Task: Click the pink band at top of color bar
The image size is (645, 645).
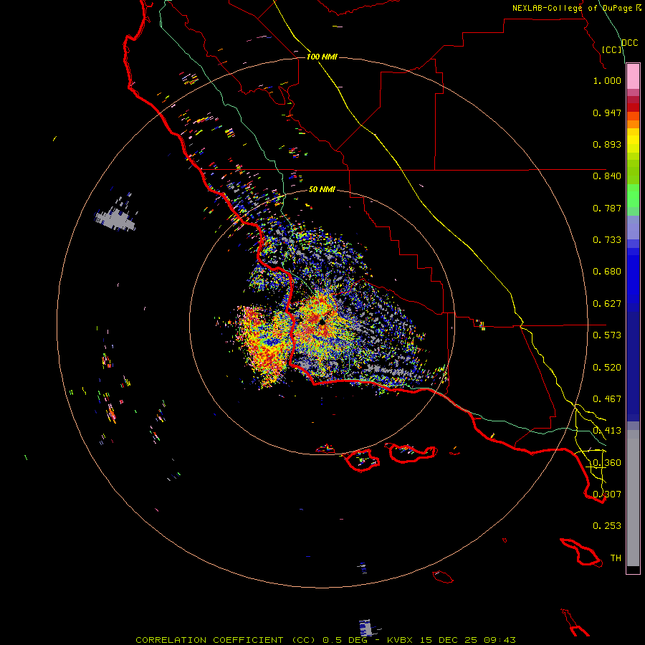Action: pyautogui.click(x=633, y=77)
